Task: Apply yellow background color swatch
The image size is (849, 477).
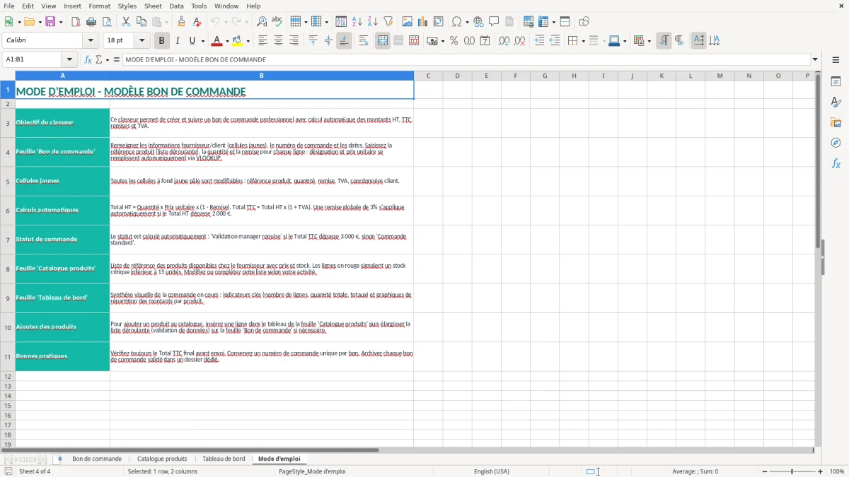Action: pyautogui.click(x=238, y=41)
